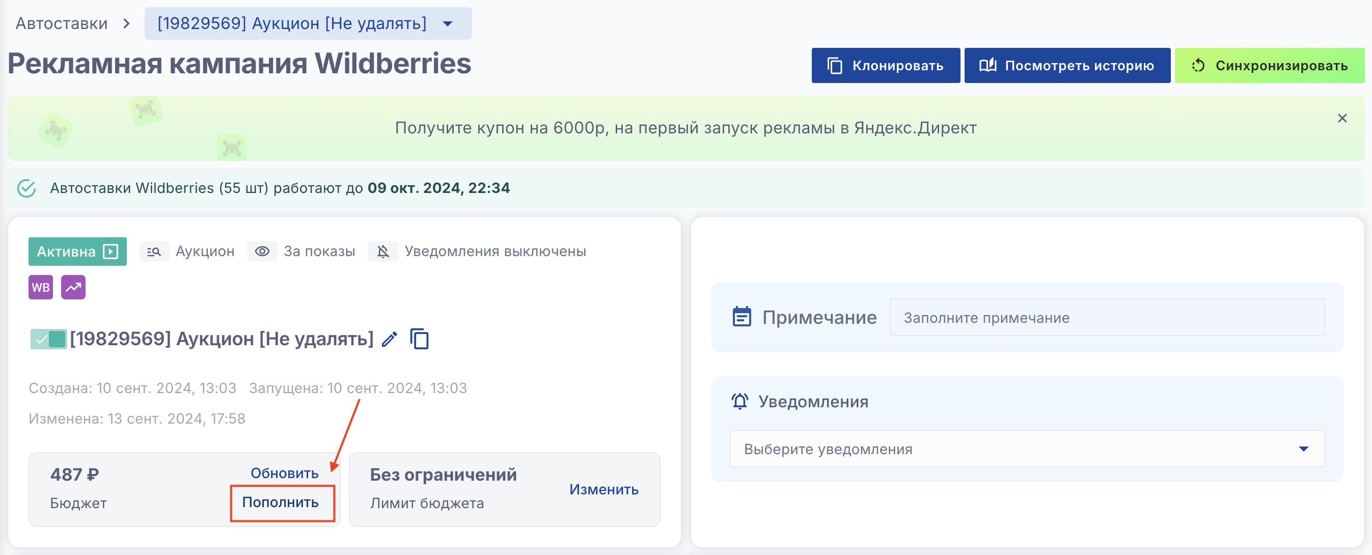Toggle the campaign on/off switch
This screenshot has width=1372, height=555.
(x=48, y=339)
